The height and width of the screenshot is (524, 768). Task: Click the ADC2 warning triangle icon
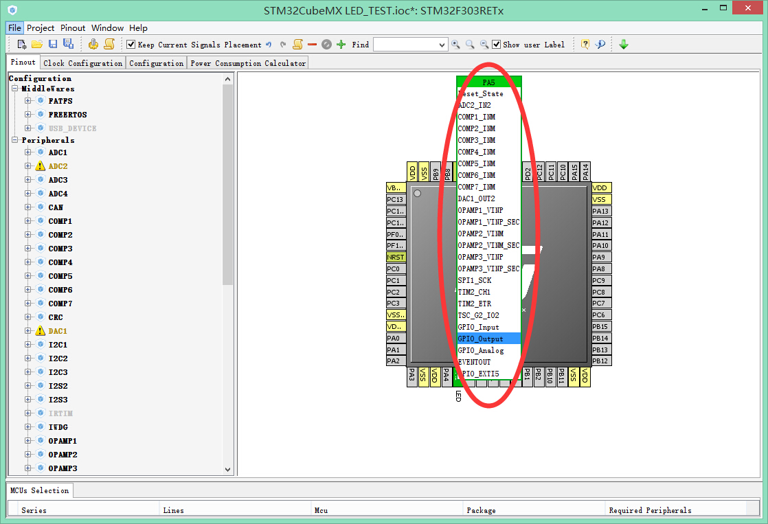pyautogui.click(x=41, y=166)
